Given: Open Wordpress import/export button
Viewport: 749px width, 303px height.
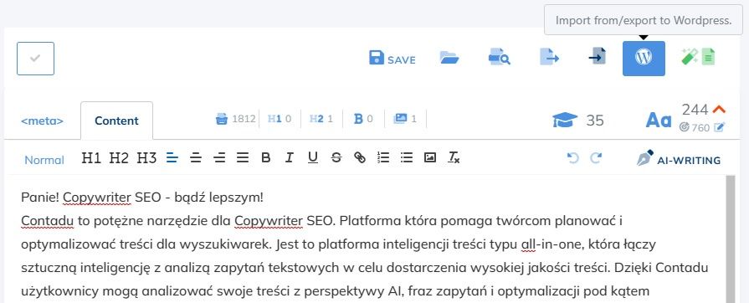Looking at the screenshot, I should tap(644, 59).
